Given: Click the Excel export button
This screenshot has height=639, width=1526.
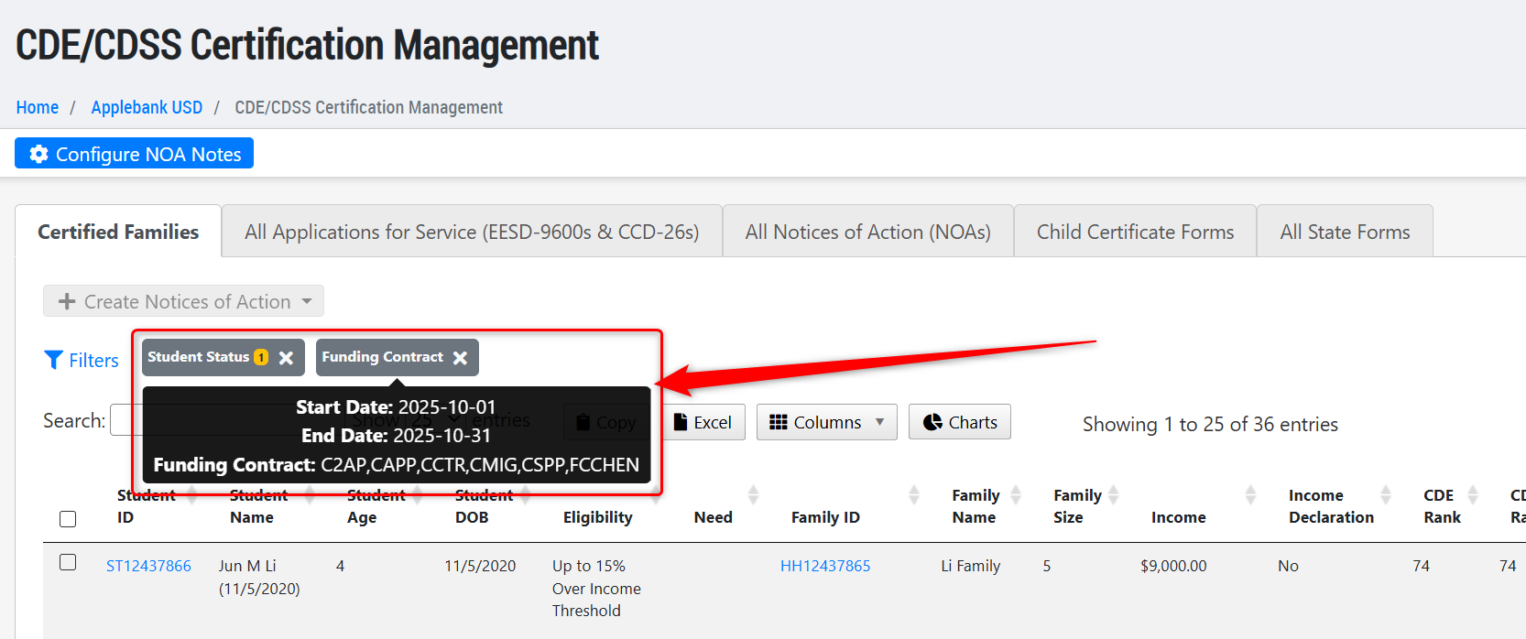Looking at the screenshot, I should point(703,422).
